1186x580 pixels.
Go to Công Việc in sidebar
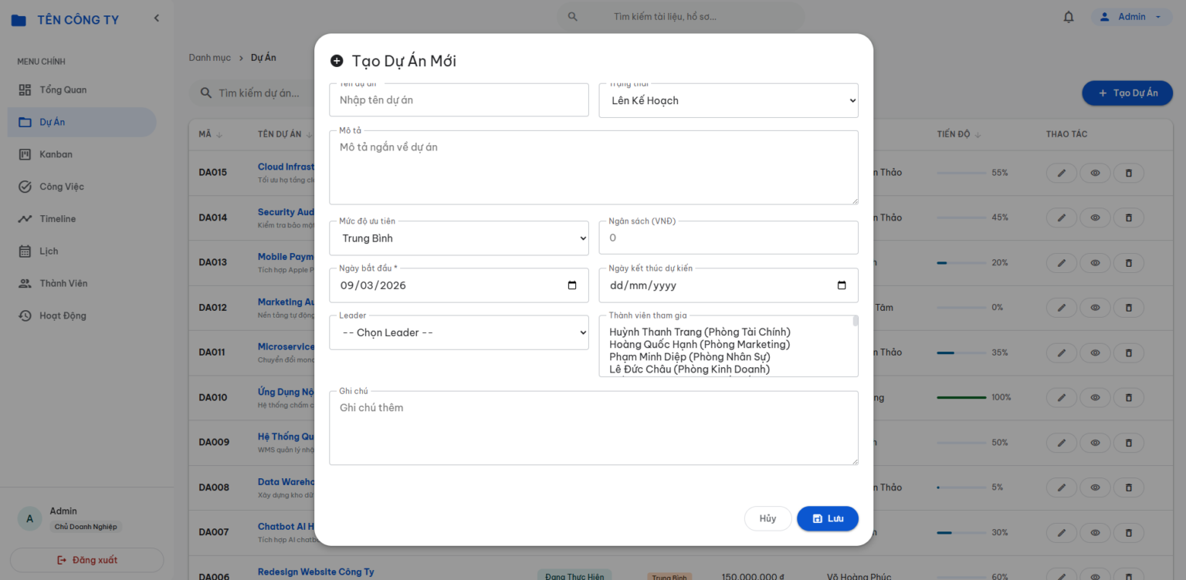point(82,187)
